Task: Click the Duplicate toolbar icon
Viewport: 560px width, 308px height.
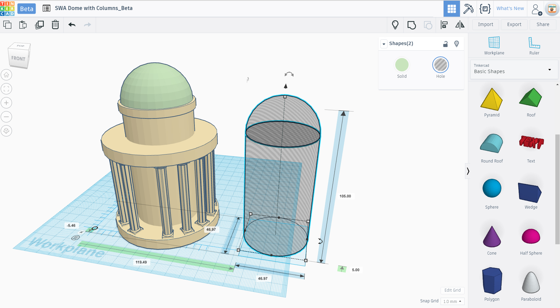Action: [x=39, y=25]
